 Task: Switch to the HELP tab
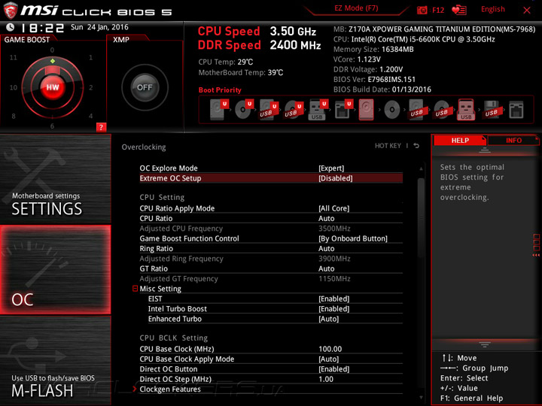(x=460, y=140)
